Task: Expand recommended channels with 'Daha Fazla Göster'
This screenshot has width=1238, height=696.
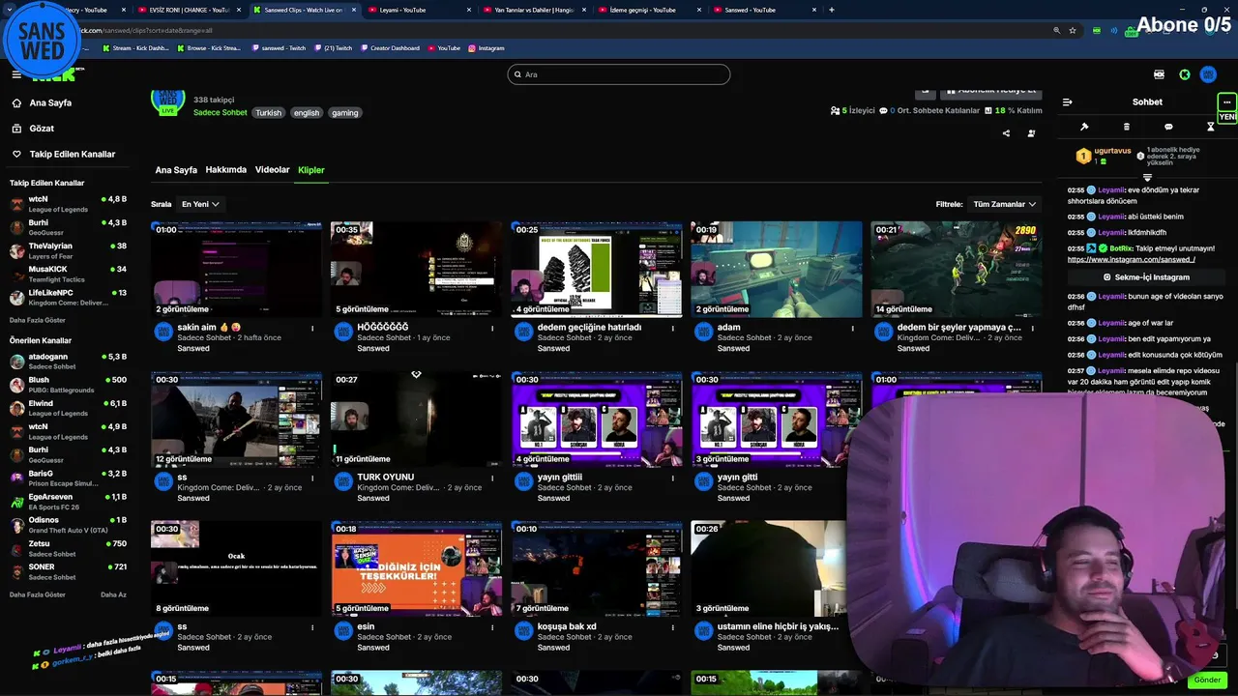Action: pos(38,594)
